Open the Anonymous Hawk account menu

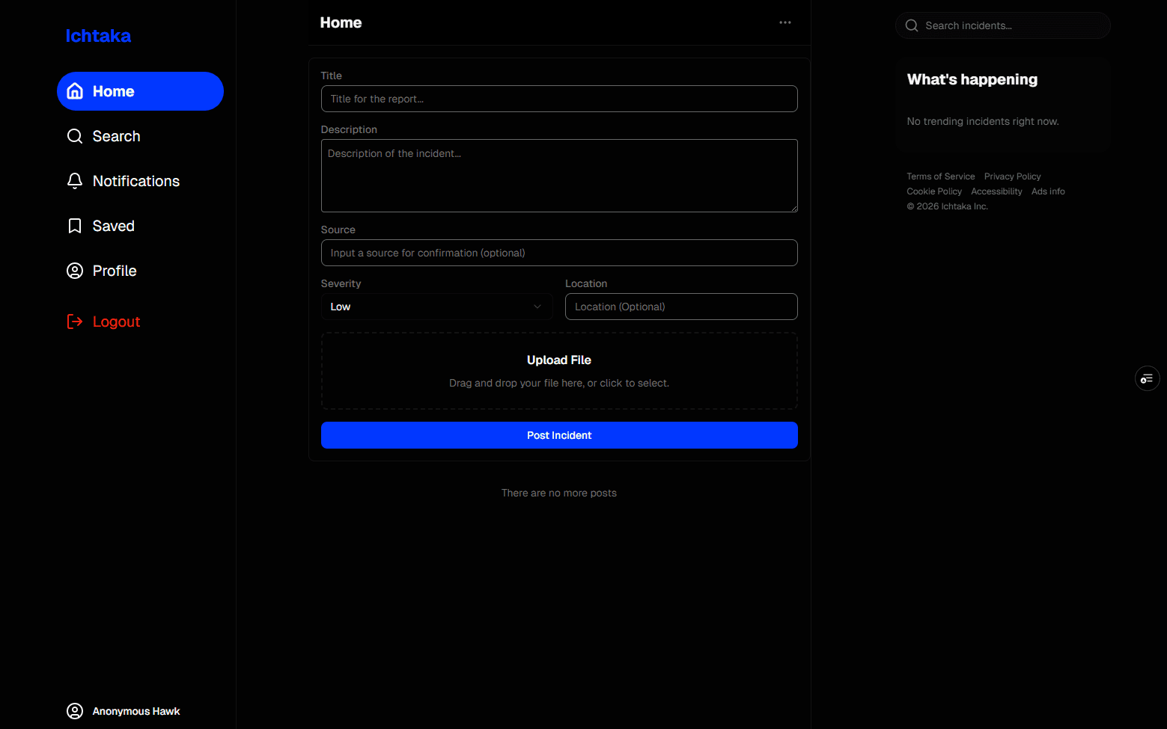point(124,711)
